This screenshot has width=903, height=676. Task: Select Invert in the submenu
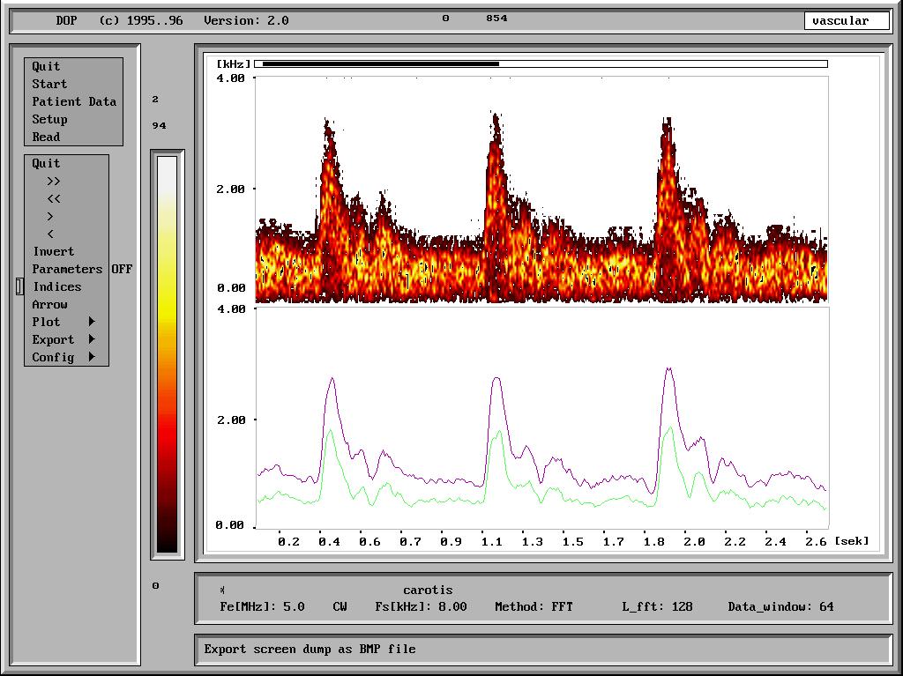pyautogui.click(x=54, y=252)
